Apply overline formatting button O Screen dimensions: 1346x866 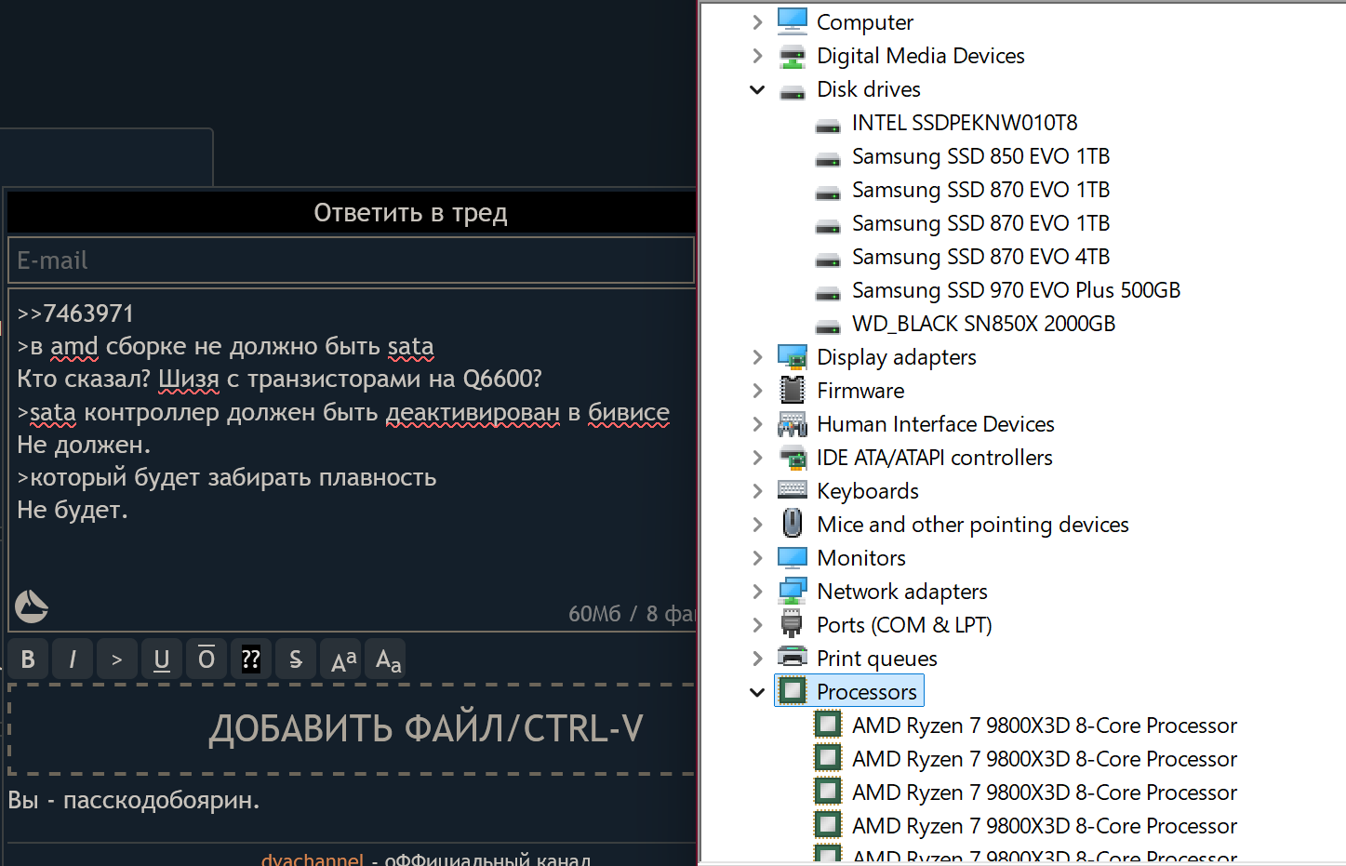click(x=207, y=659)
